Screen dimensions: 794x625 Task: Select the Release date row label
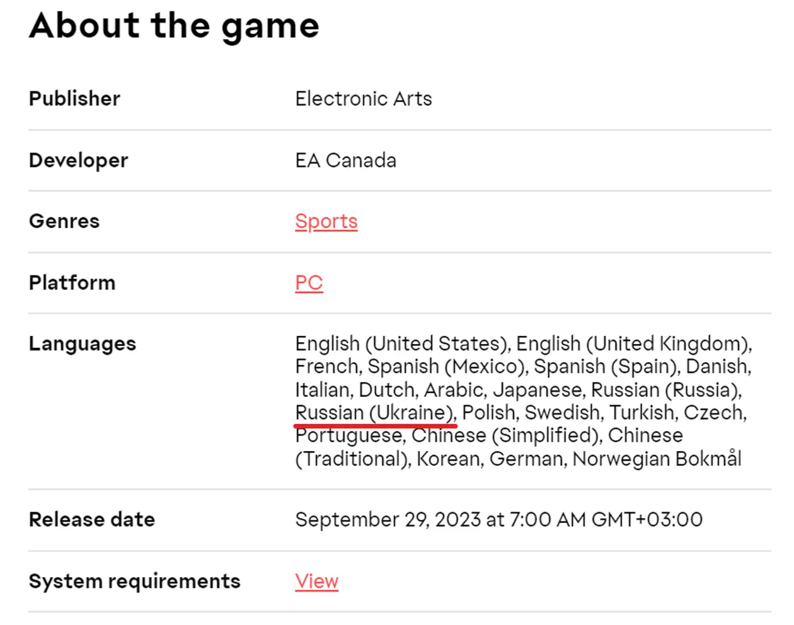pyautogui.click(x=92, y=520)
